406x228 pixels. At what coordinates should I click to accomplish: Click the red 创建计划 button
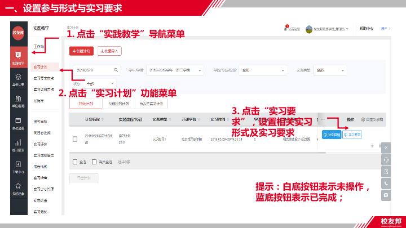point(82,51)
